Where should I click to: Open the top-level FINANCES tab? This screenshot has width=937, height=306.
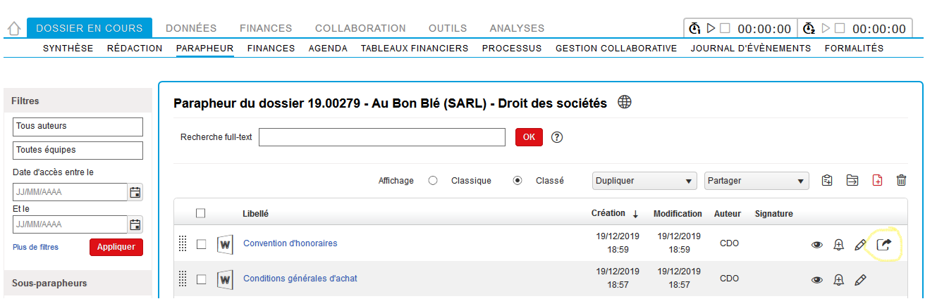pos(266,28)
